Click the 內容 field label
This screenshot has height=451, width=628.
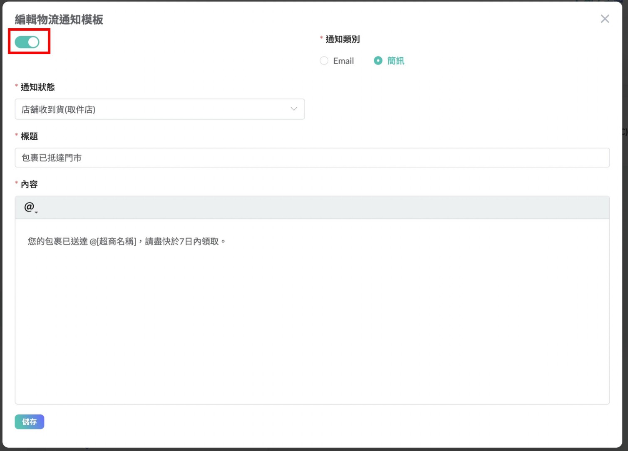click(x=29, y=185)
